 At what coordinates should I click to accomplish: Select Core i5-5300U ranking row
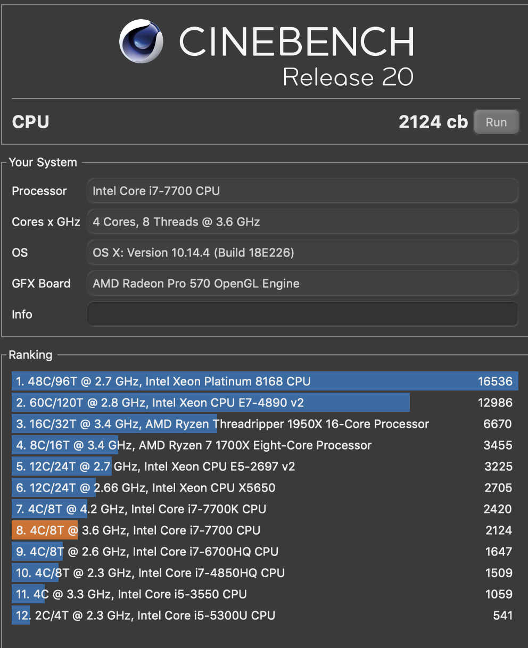265,616
